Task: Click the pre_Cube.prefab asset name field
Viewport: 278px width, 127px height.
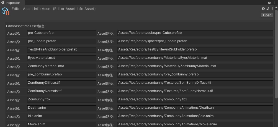Action: tap(62, 33)
